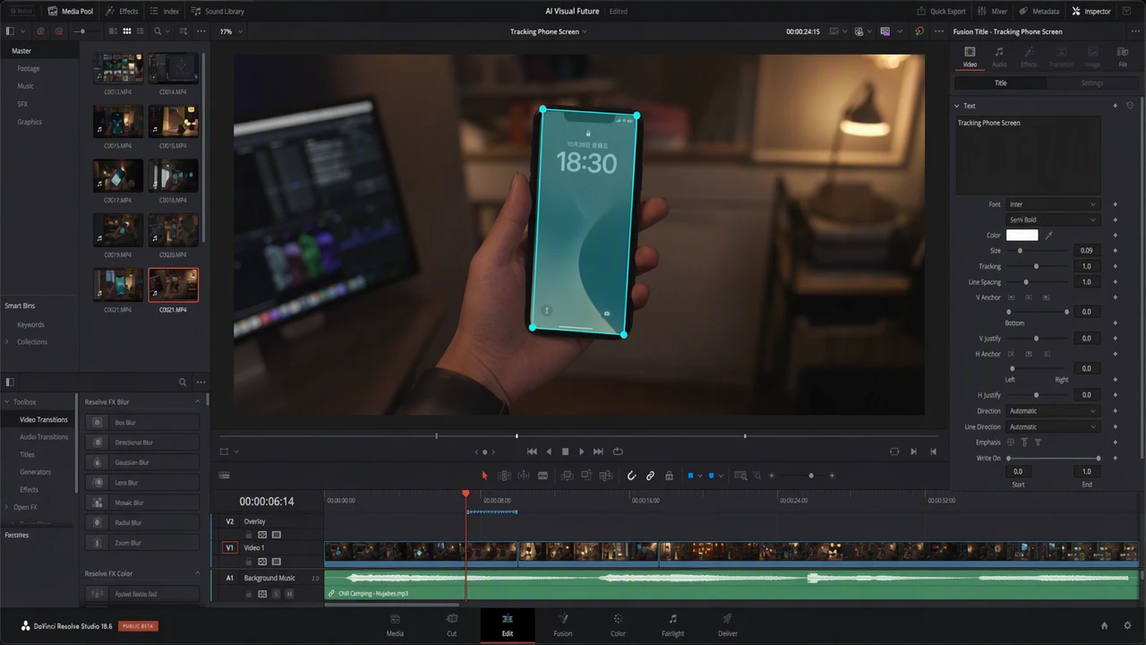Select the Audio tab in Inspector

(999, 56)
